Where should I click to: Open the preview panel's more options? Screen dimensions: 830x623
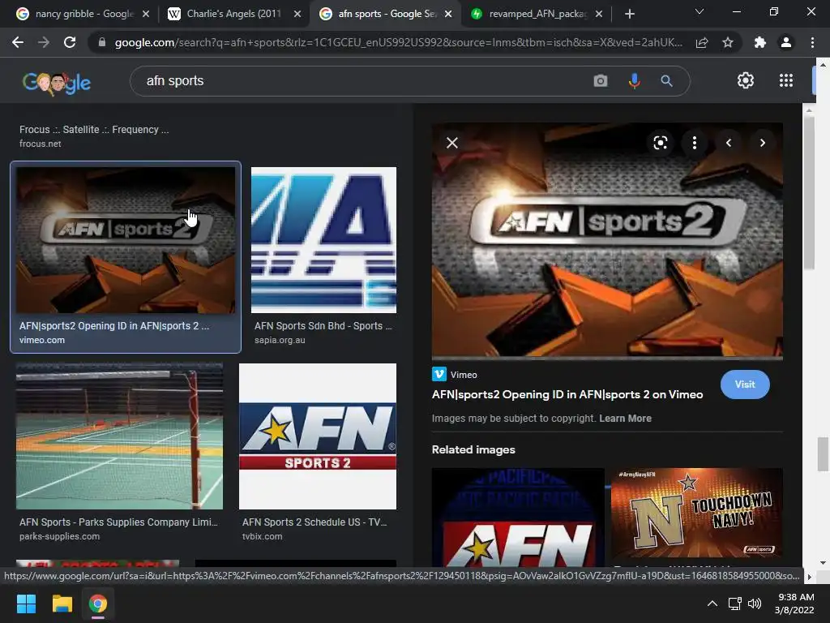(x=695, y=143)
